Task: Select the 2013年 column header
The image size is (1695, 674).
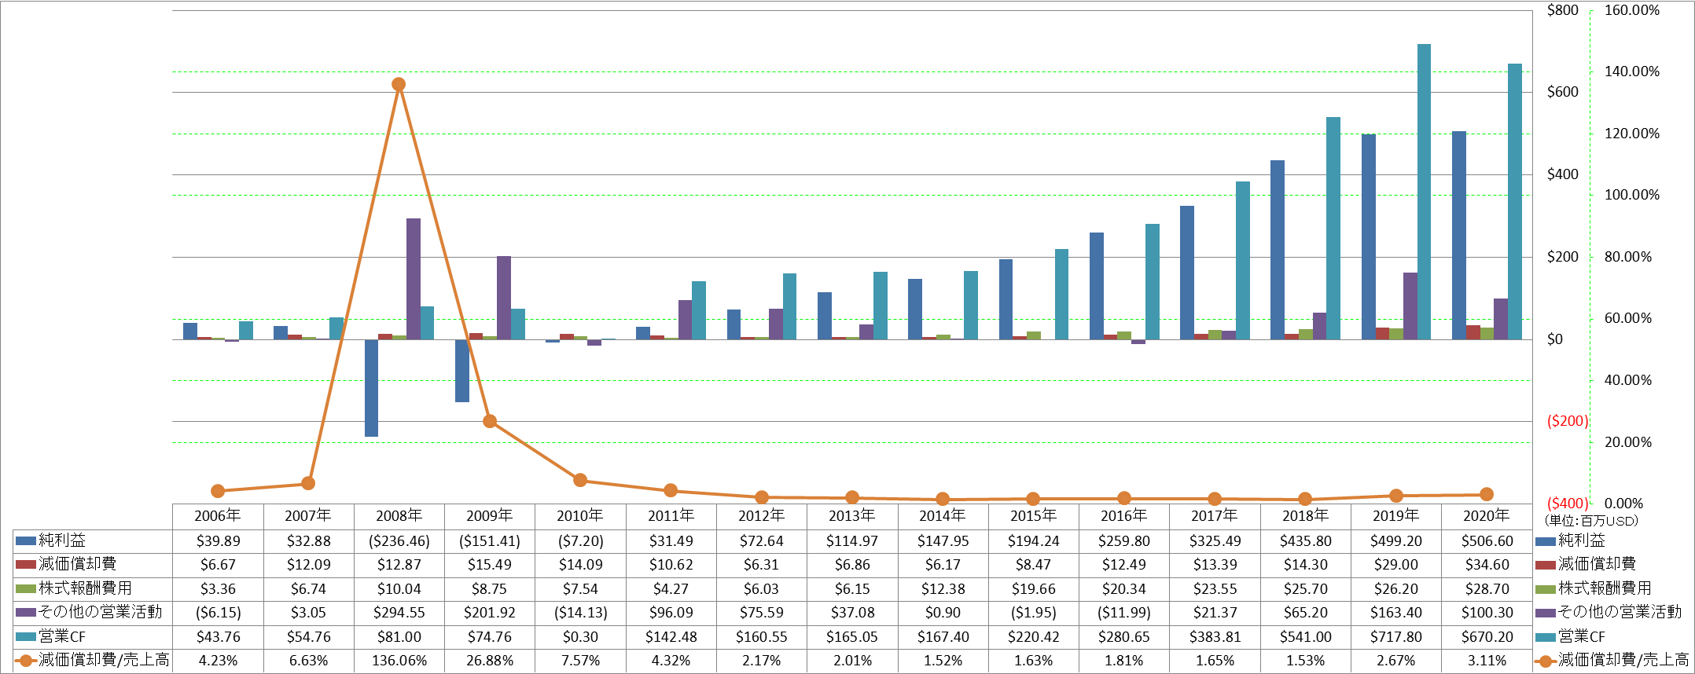Action: 852,516
